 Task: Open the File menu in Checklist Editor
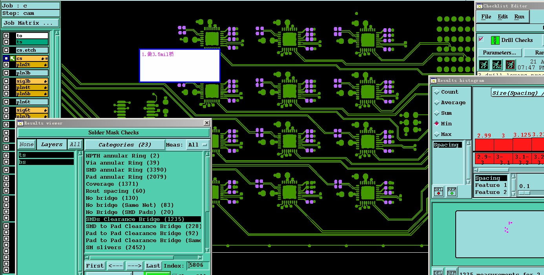tap(486, 16)
